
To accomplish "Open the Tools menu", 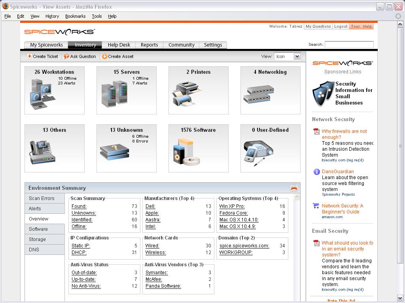I will 97,16.
